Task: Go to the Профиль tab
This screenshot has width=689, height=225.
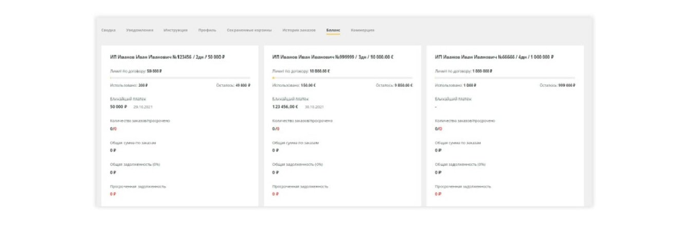Action: (x=207, y=30)
